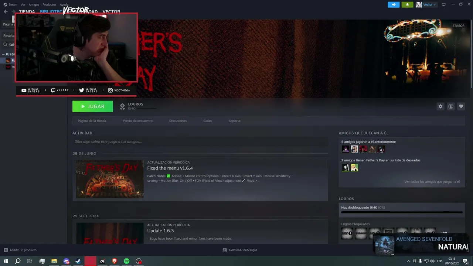473x266 pixels.
Task: Open the Ver menu
Action: point(23,4)
